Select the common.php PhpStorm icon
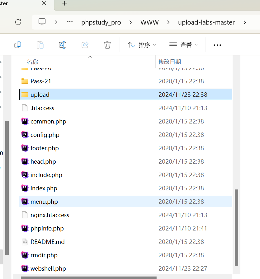The width and height of the screenshot is (260, 279). [25, 121]
